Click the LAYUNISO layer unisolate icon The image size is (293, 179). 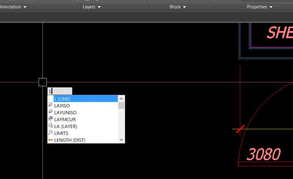[x=50, y=111]
